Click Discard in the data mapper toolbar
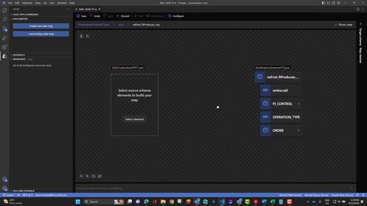Screen dimensions: 367x206 123,16
